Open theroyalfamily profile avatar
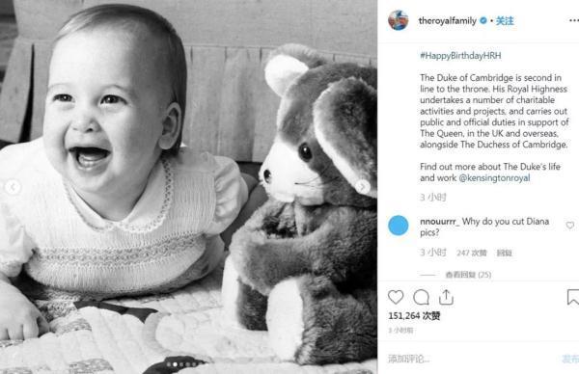Image resolution: width=579 pixels, height=374 pixels. (399, 20)
